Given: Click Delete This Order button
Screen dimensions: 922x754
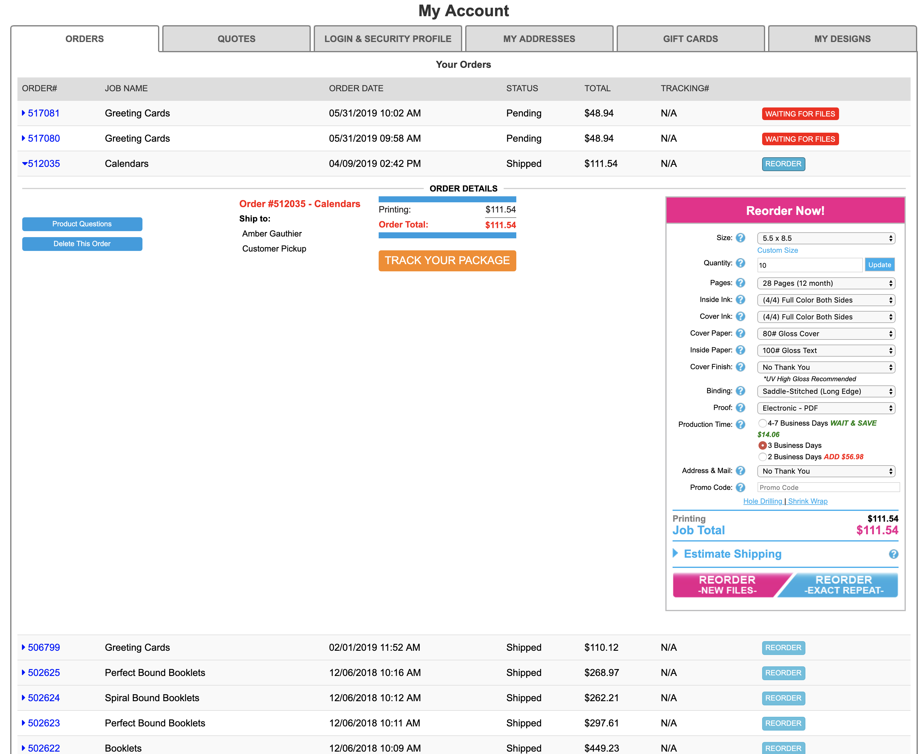Looking at the screenshot, I should pos(82,244).
